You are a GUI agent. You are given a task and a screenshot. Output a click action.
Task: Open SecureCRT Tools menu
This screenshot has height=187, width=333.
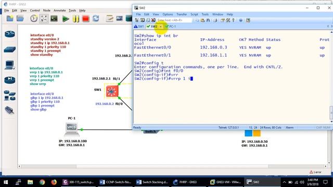205,15
